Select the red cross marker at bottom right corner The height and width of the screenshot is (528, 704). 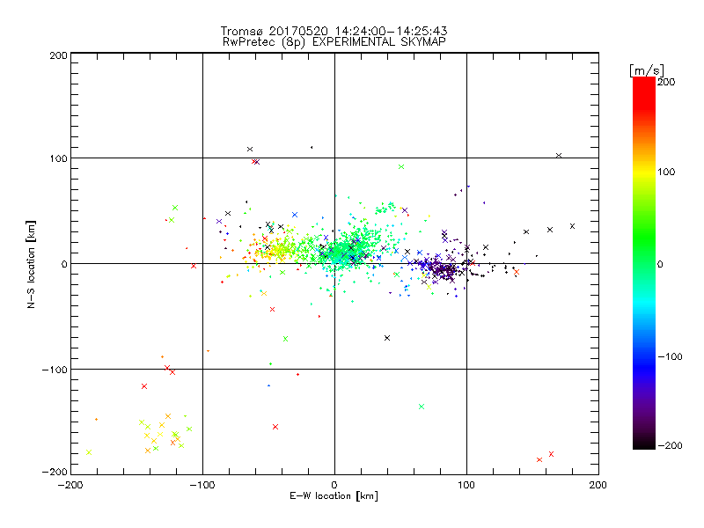539,459
